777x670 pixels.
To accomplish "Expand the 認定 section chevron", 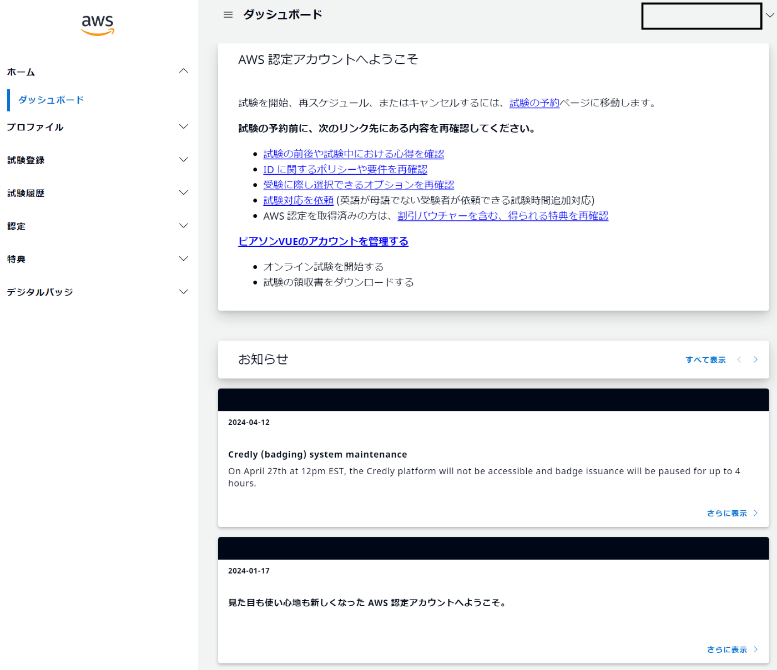I will coord(184,226).
